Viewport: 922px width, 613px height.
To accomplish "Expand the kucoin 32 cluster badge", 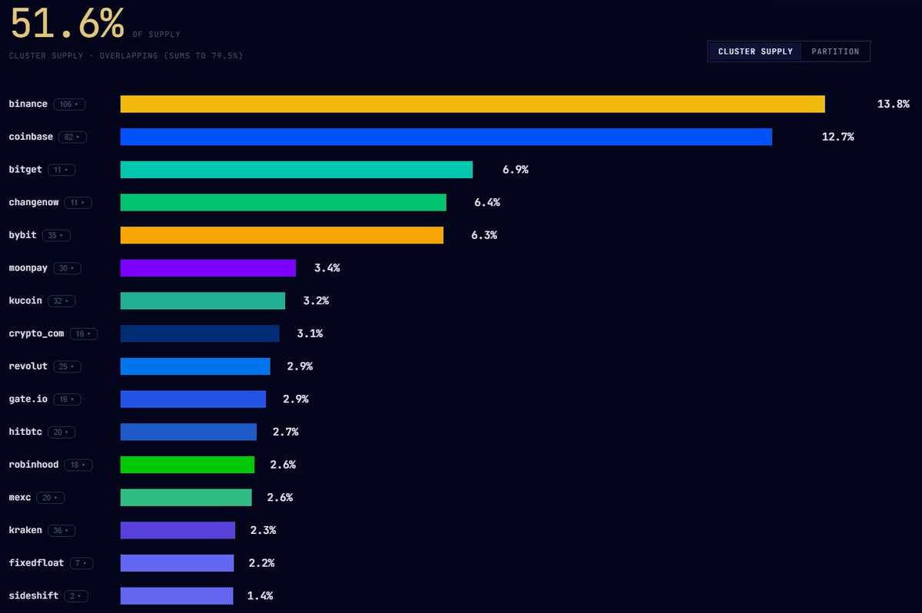I will click(61, 301).
